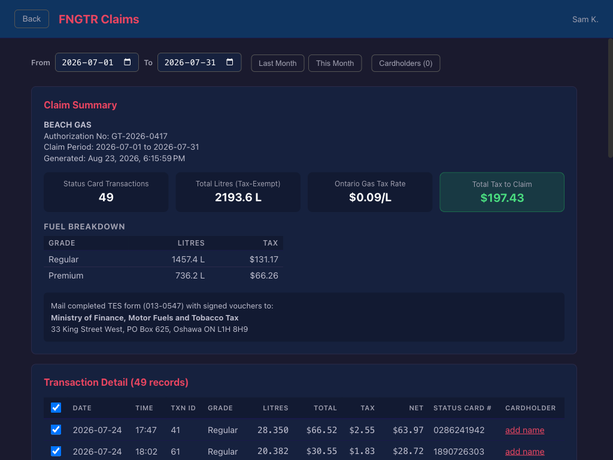Click the CARDHOLDER column header
This screenshot has height=460, width=613.
coord(530,408)
